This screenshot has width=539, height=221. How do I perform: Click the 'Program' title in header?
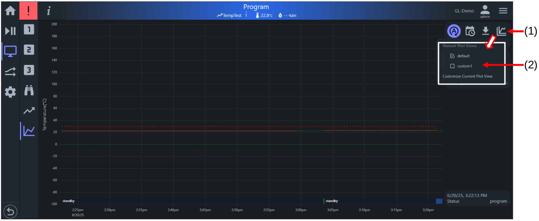[x=256, y=7]
